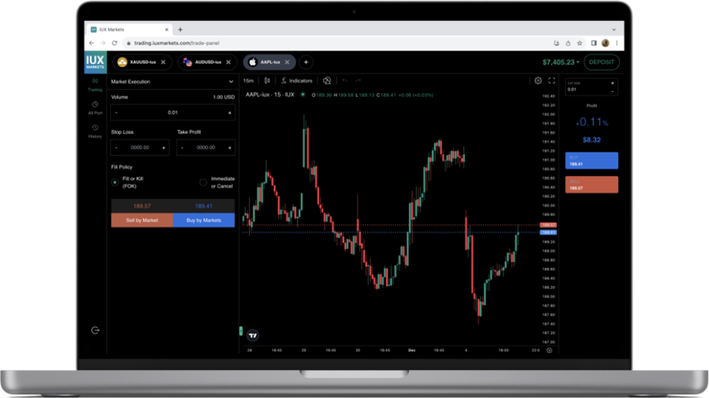The height and width of the screenshot is (398, 709).
Task: Click the chart alert cloud icon
Action: tap(327, 81)
